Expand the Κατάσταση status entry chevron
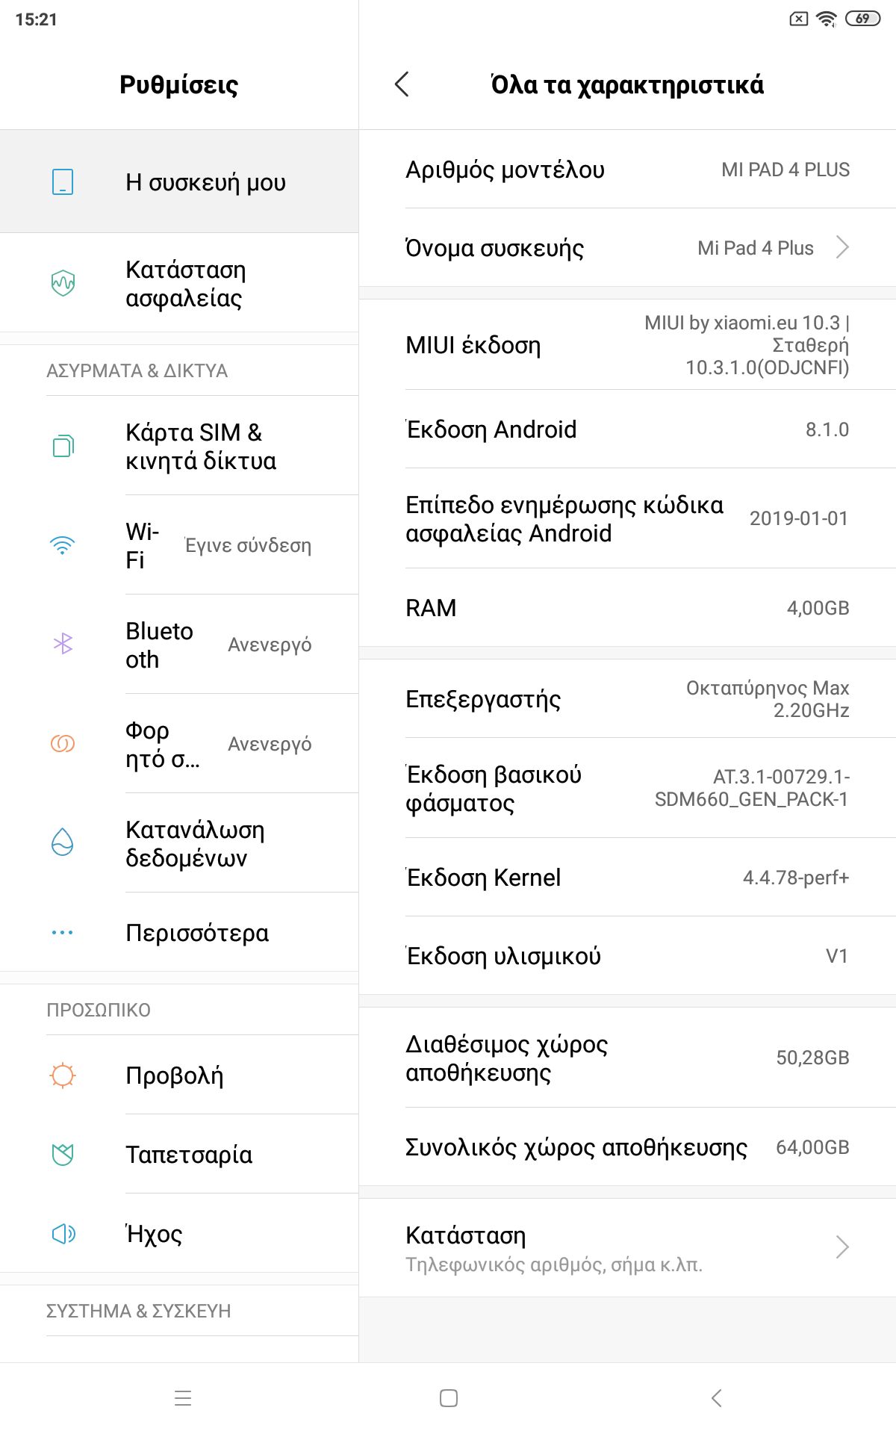This screenshot has height=1434, width=896. point(842,1247)
